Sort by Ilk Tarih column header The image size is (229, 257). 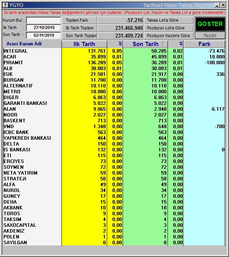coord(84,44)
